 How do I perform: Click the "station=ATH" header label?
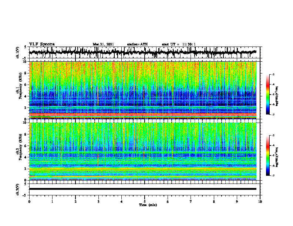click(137, 44)
